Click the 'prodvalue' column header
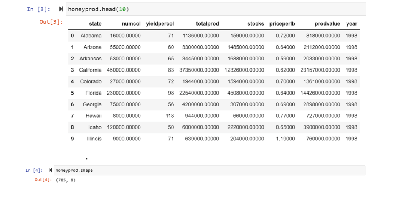This screenshot has width=393, height=220. pyautogui.click(x=327, y=24)
